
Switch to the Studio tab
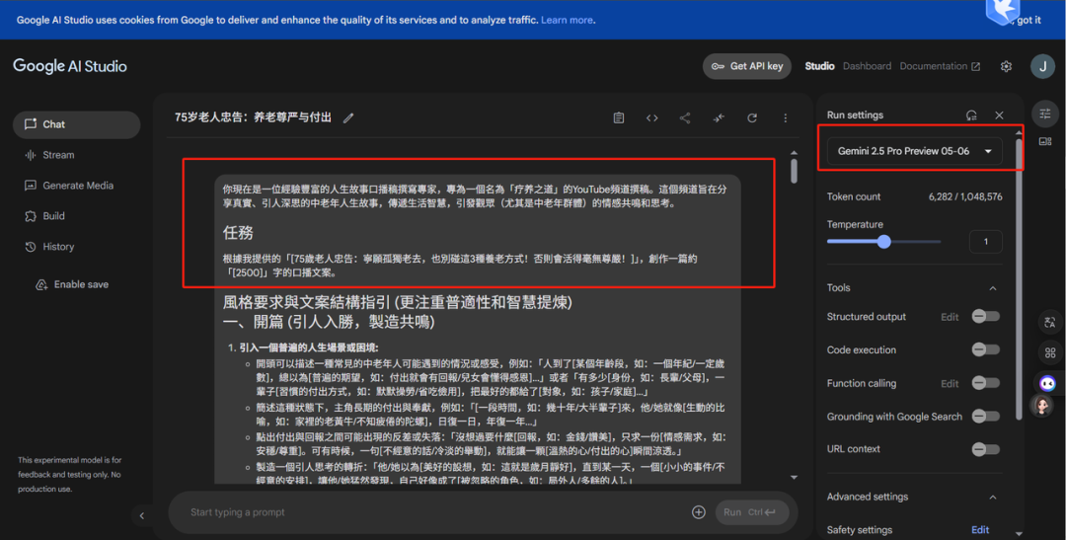(819, 67)
